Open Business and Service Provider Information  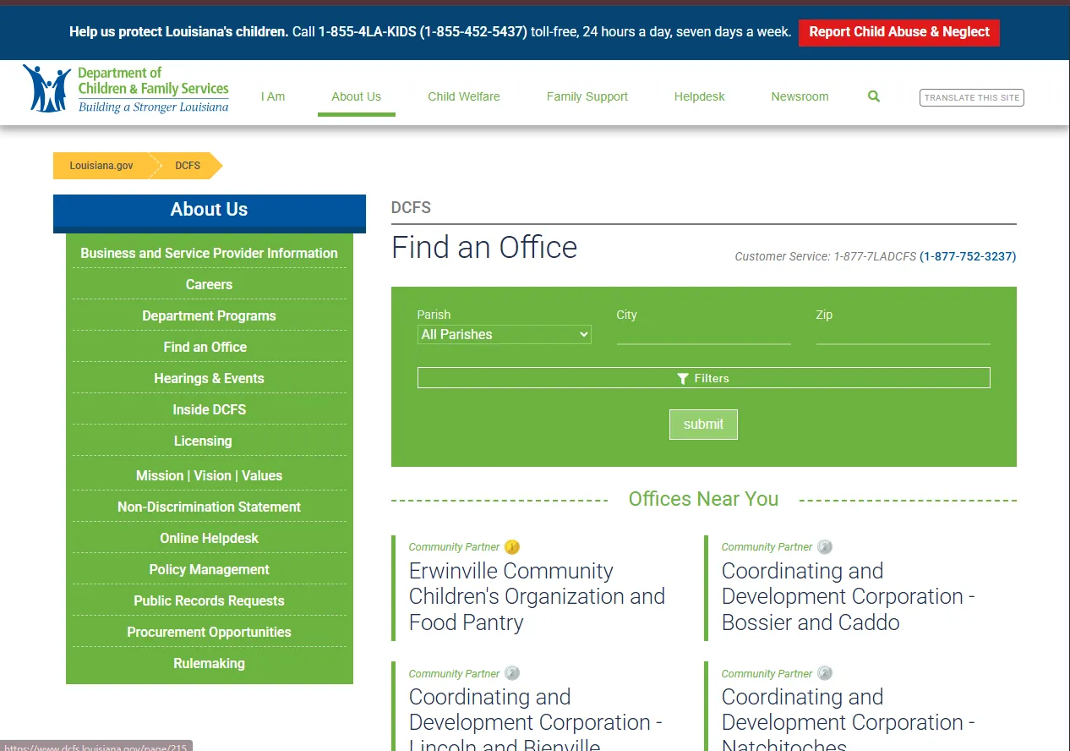click(x=209, y=253)
